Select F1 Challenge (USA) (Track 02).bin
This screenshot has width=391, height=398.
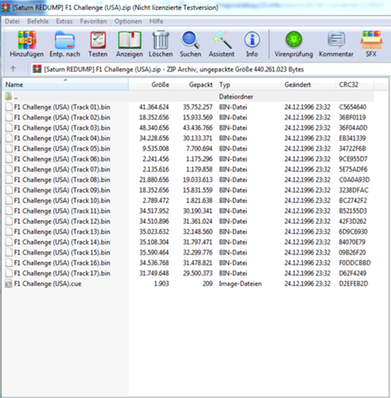click(62, 118)
